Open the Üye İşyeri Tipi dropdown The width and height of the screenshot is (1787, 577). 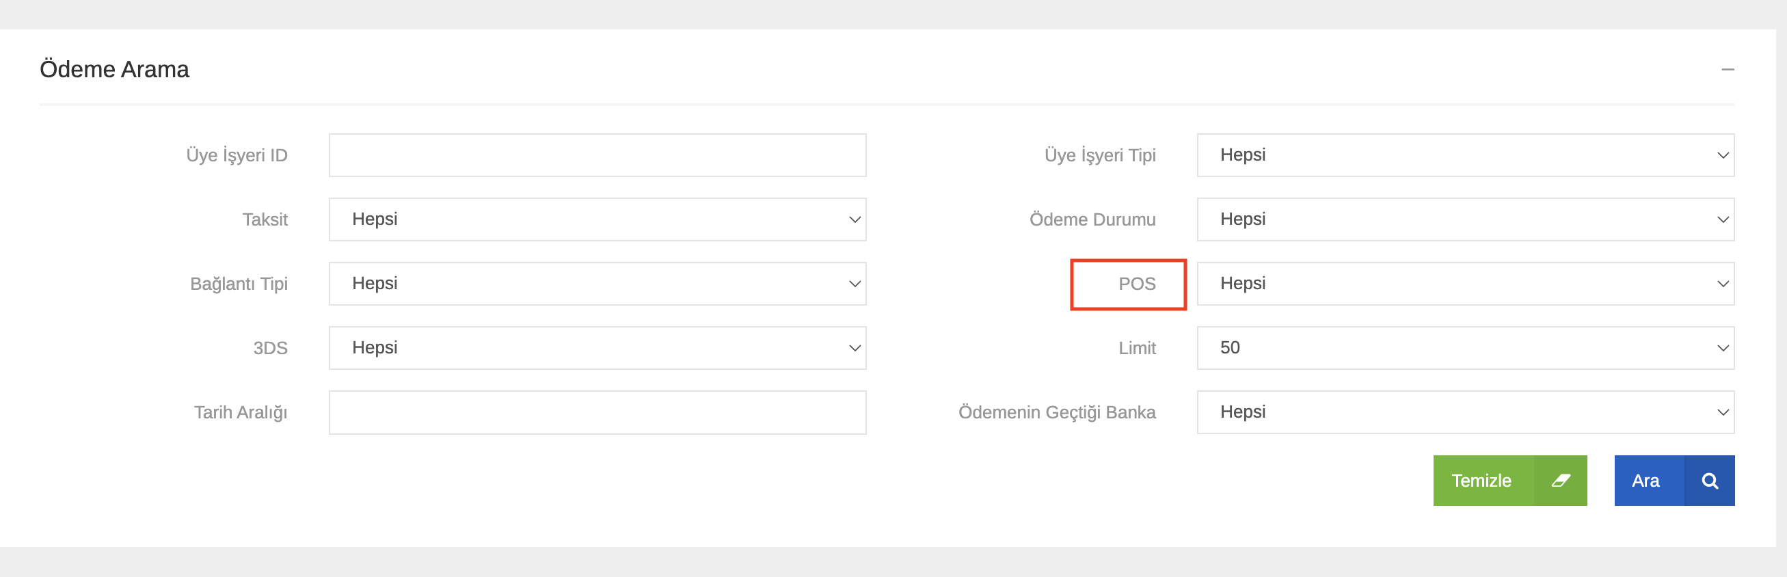click(1464, 155)
